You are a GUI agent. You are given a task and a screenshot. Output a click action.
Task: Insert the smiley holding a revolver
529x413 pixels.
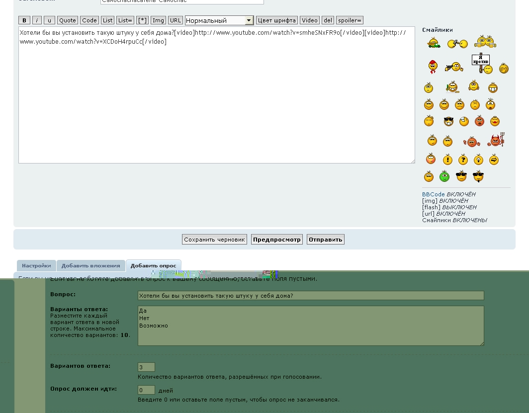454,66
